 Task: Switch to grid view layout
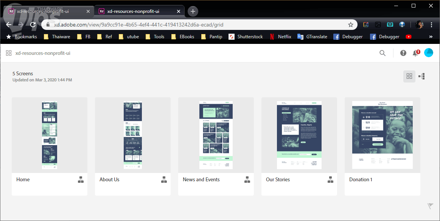point(409,76)
